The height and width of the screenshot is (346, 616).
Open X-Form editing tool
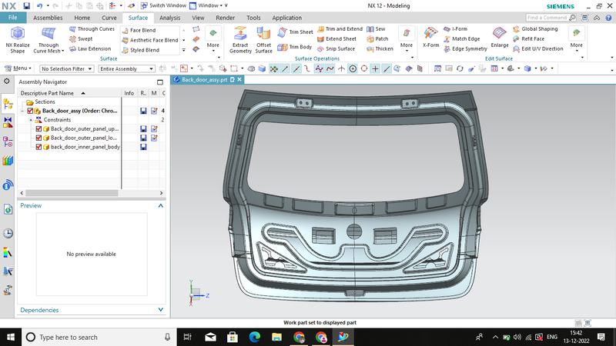[430, 37]
